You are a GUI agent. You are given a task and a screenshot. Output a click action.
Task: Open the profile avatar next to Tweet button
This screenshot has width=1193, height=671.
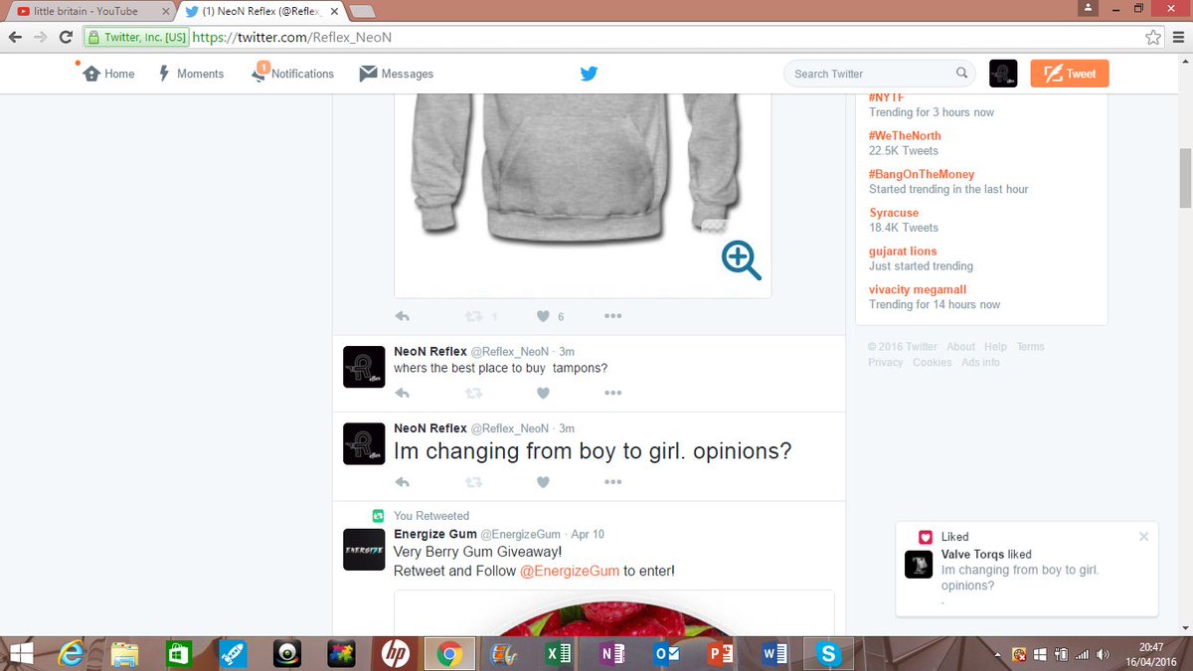tap(1002, 73)
